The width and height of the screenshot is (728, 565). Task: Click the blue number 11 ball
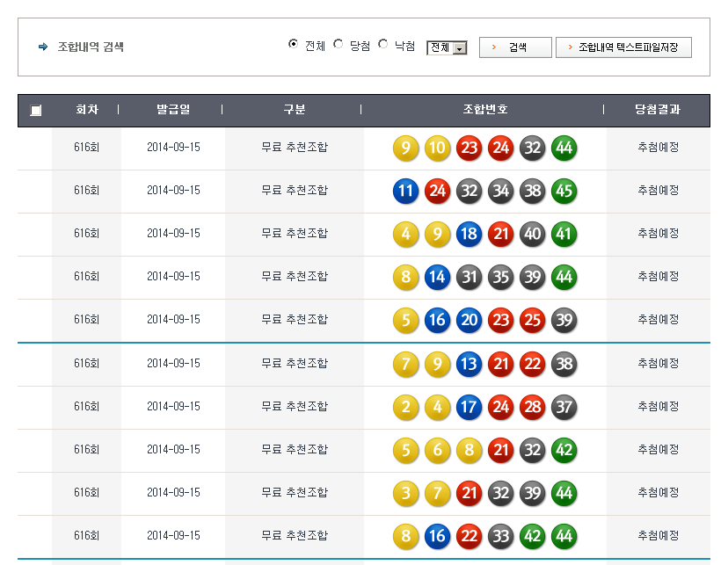pos(405,191)
